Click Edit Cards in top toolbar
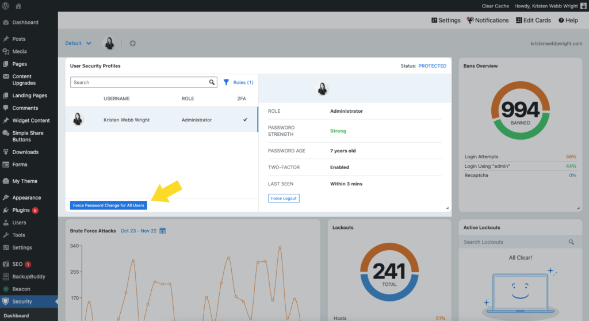 pos(533,20)
